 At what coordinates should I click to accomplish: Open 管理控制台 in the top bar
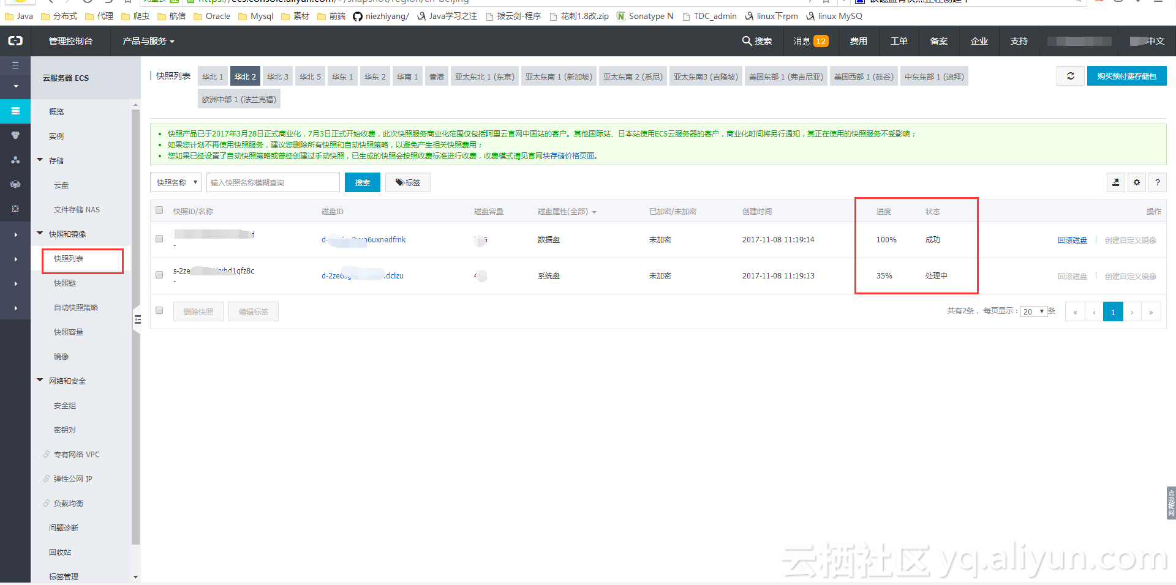click(70, 41)
